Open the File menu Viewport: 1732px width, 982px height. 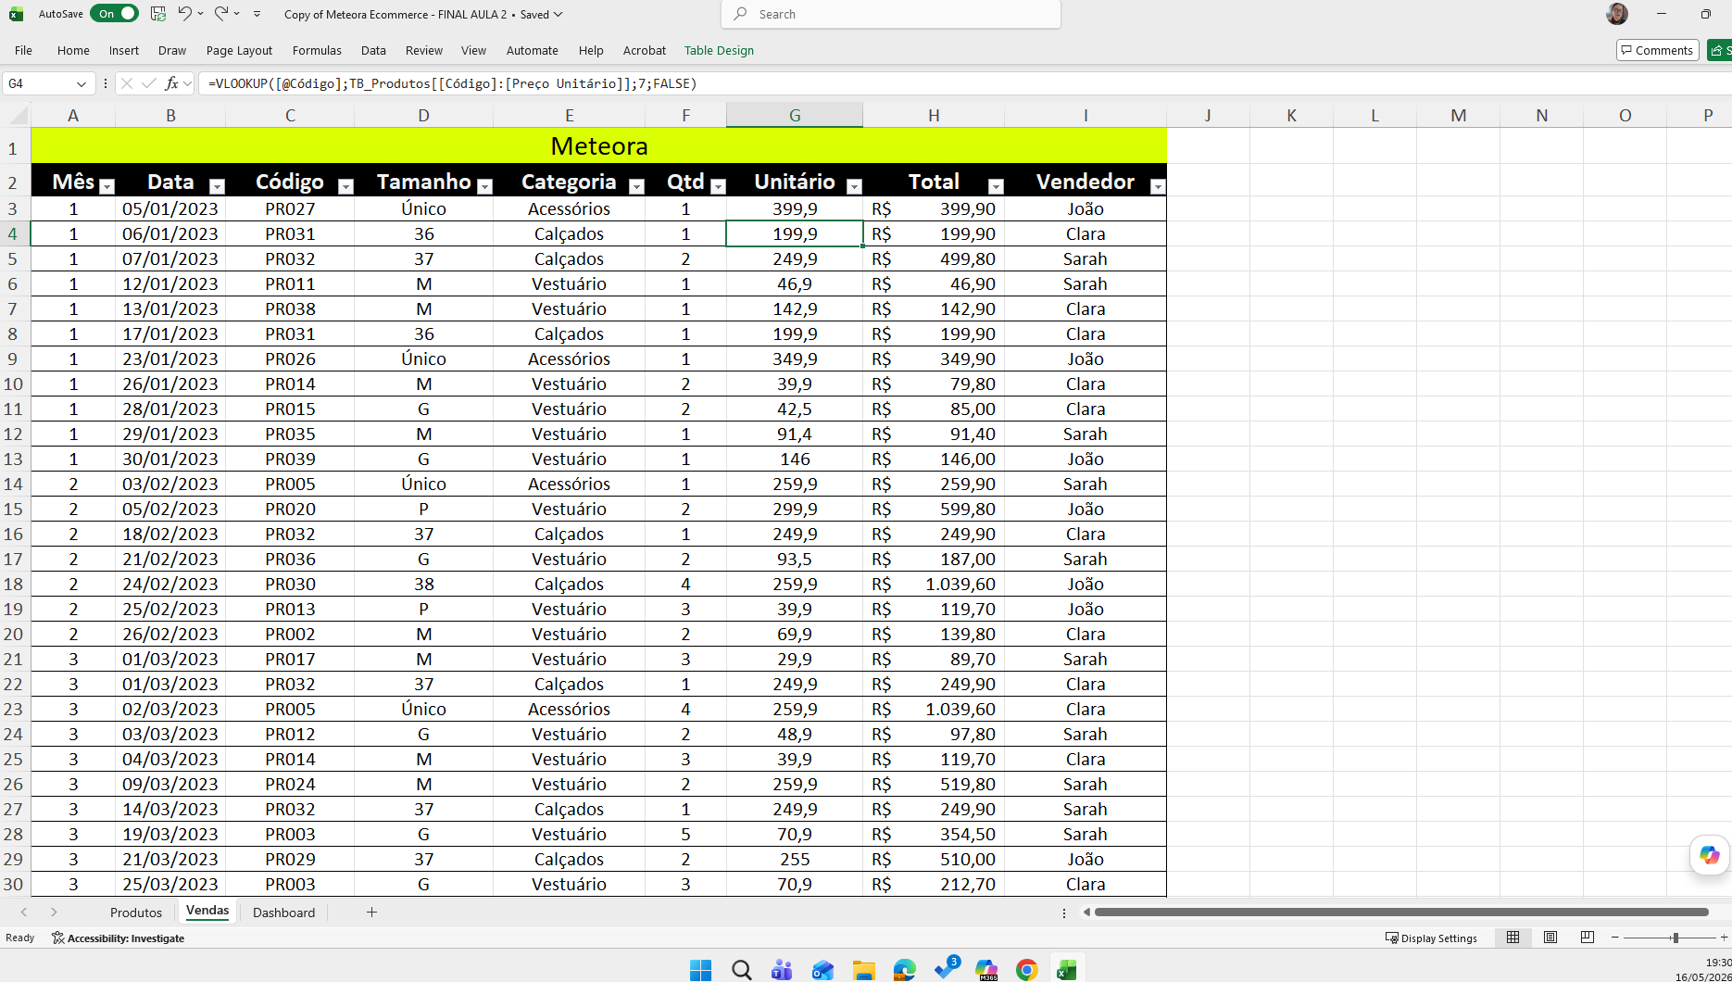coord(23,50)
